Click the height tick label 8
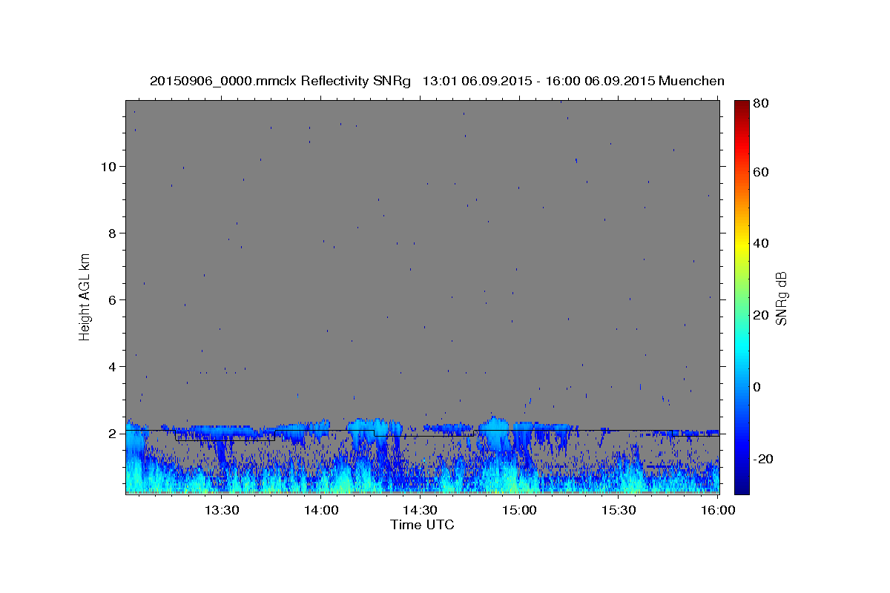 click(113, 233)
